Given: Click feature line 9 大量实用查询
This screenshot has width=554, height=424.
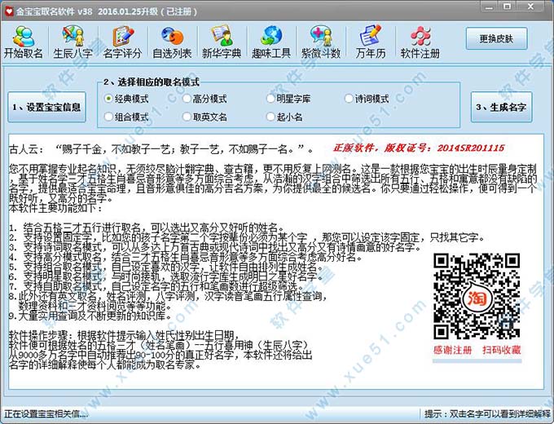Looking at the screenshot, I should coord(90,316).
